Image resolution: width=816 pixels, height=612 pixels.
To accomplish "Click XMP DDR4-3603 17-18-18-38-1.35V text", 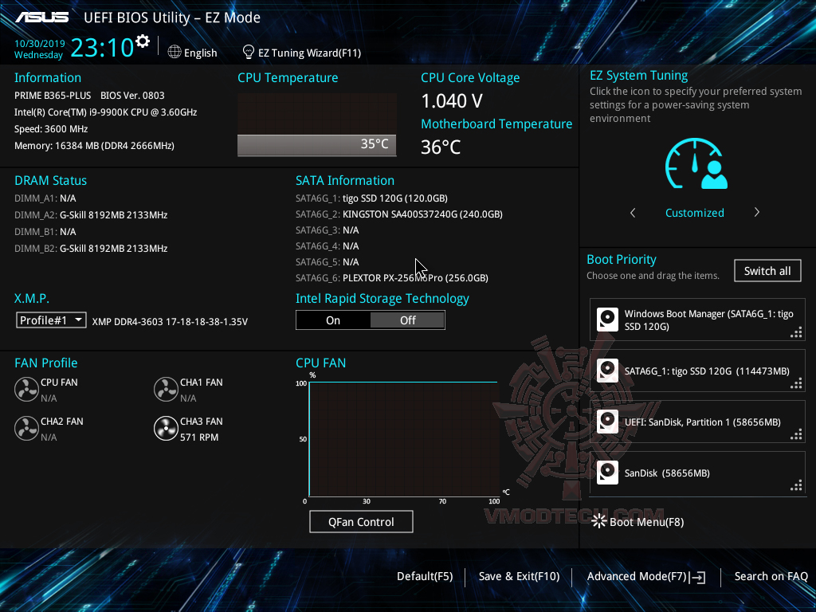I will tap(170, 322).
